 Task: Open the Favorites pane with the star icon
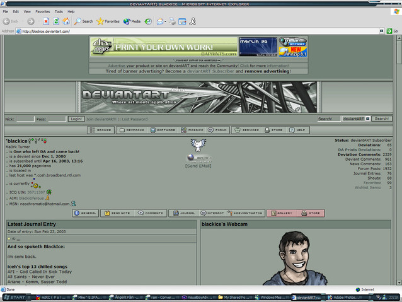108,21
